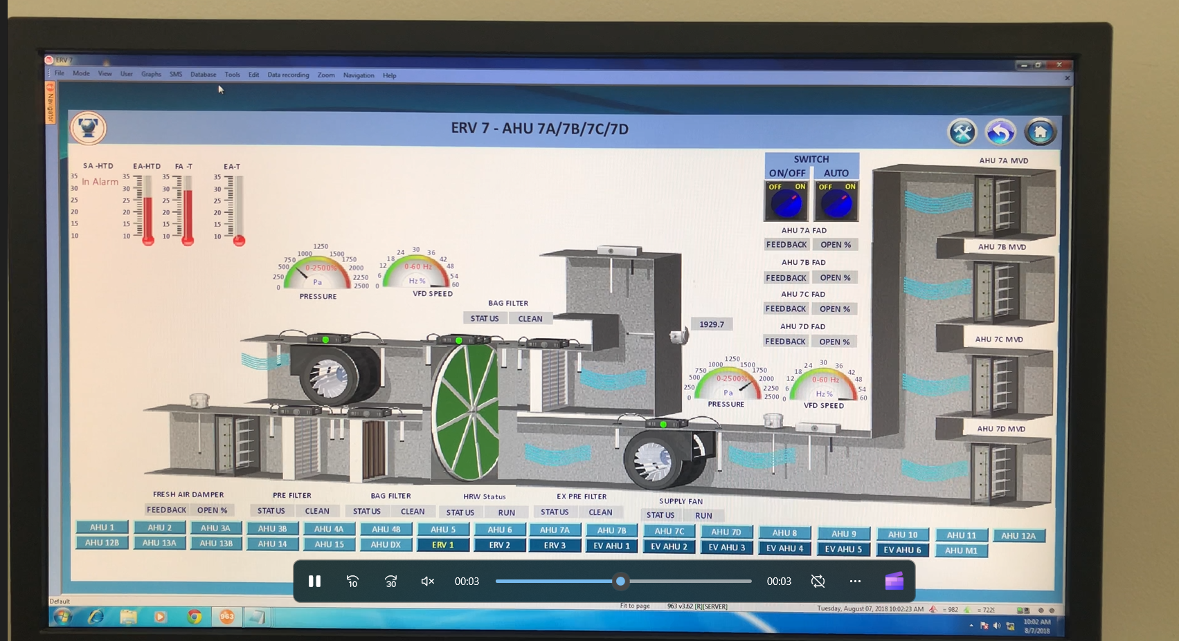Image resolution: width=1179 pixels, height=641 pixels.
Task: Pause the video playback
Action: (314, 582)
